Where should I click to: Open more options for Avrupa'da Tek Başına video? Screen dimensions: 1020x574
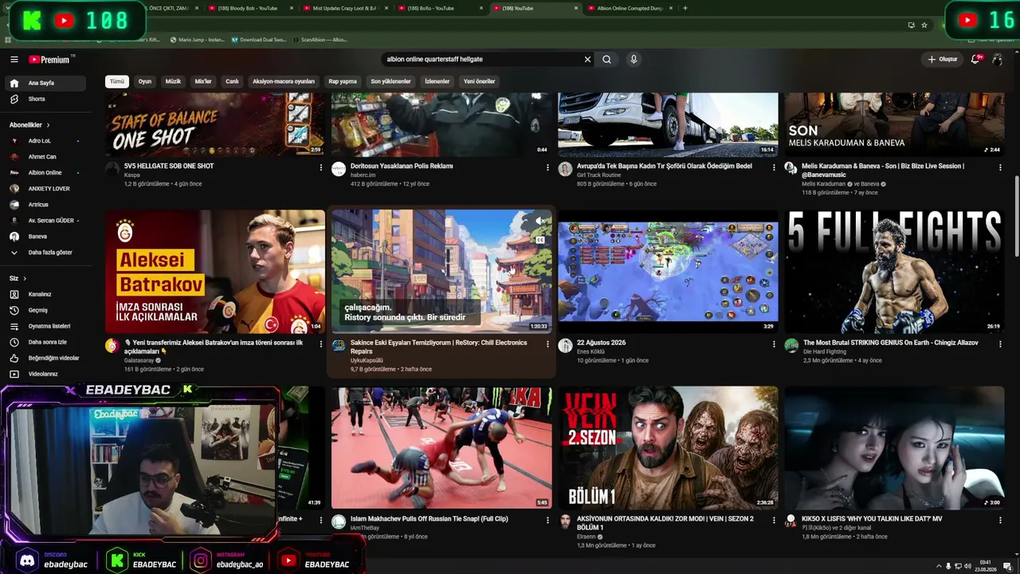[x=774, y=167]
